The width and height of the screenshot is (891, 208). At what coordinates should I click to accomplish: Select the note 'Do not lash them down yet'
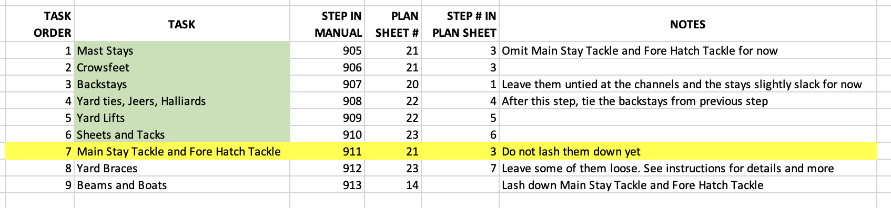click(x=571, y=152)
